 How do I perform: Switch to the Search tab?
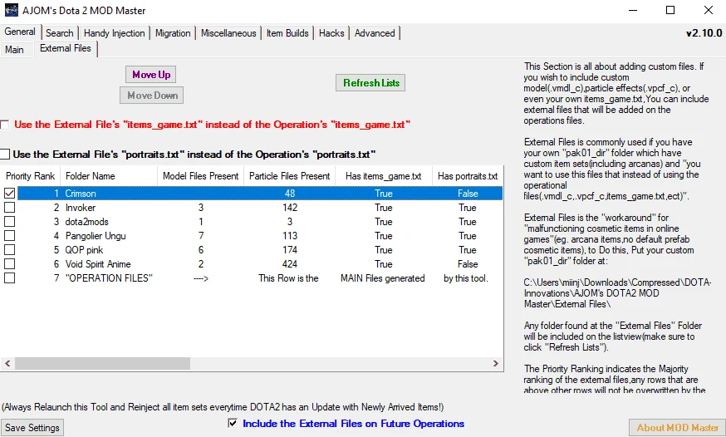59,33
